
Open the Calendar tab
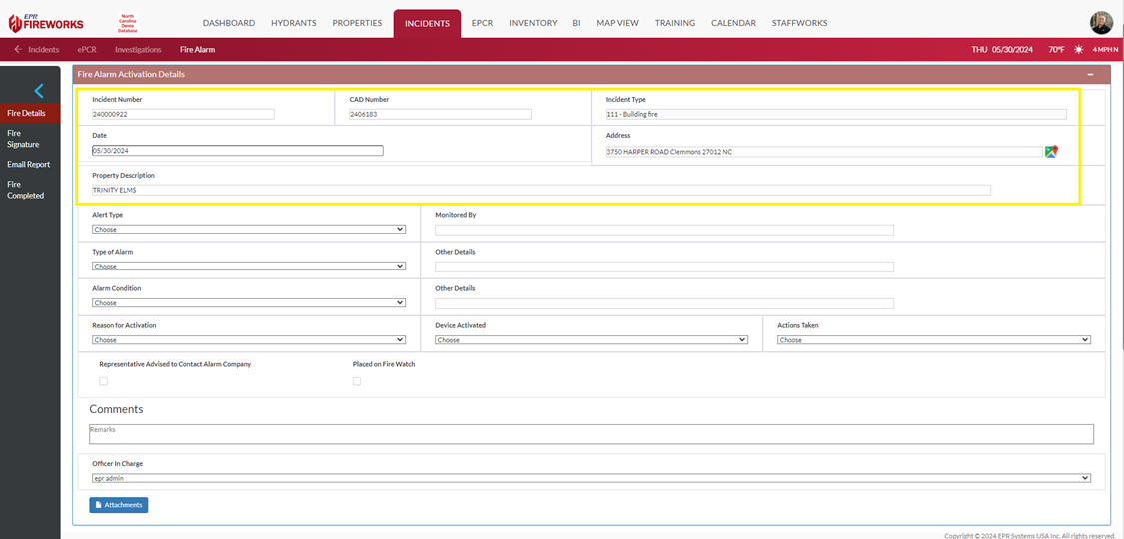tap(733, 23)
